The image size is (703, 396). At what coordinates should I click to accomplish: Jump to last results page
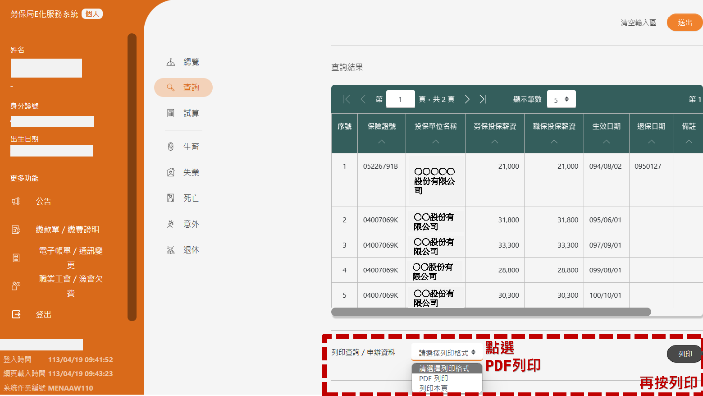(x=483, y=99)
